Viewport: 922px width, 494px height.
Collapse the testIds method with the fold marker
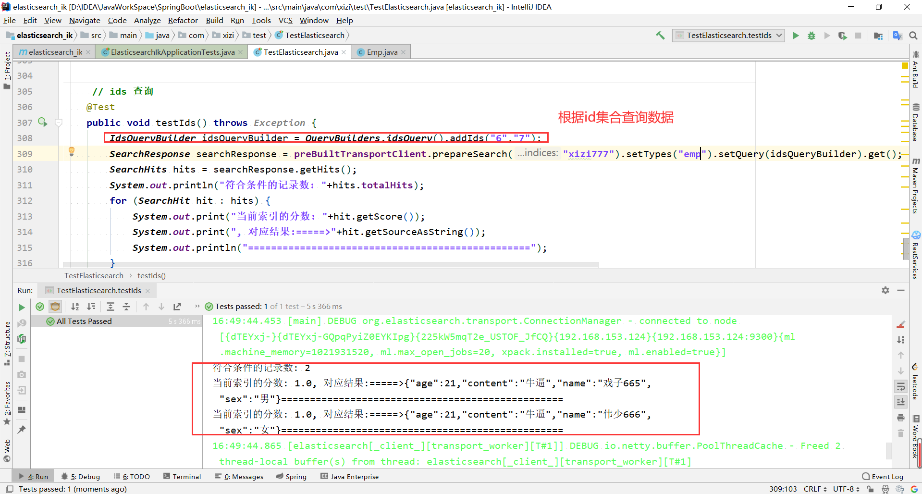pos(59,123)
